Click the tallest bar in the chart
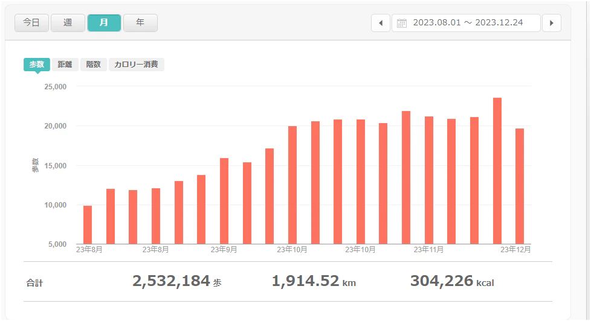591x321 pixels. click(x=497, y=171)
